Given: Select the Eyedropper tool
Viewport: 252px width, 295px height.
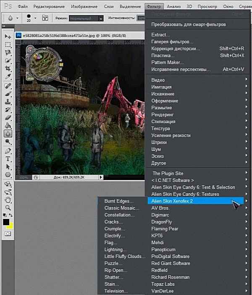Looking at the screenshot, I should 8,76.
